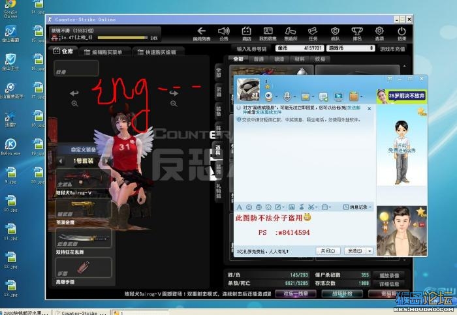Expand the send button options arrow
457x315 pixels.
370,250
